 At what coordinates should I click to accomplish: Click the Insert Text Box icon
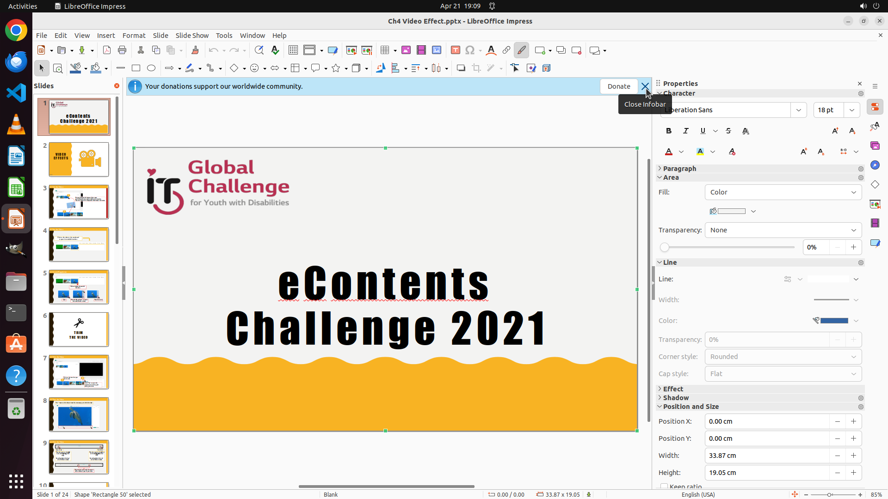tap(455, 50)
